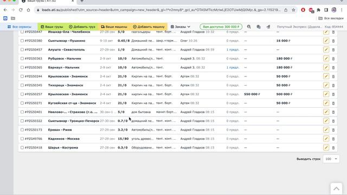Check the box for cargo #PZG50257
This screenshot has height=195, width=347.
[x=22, y=94]
